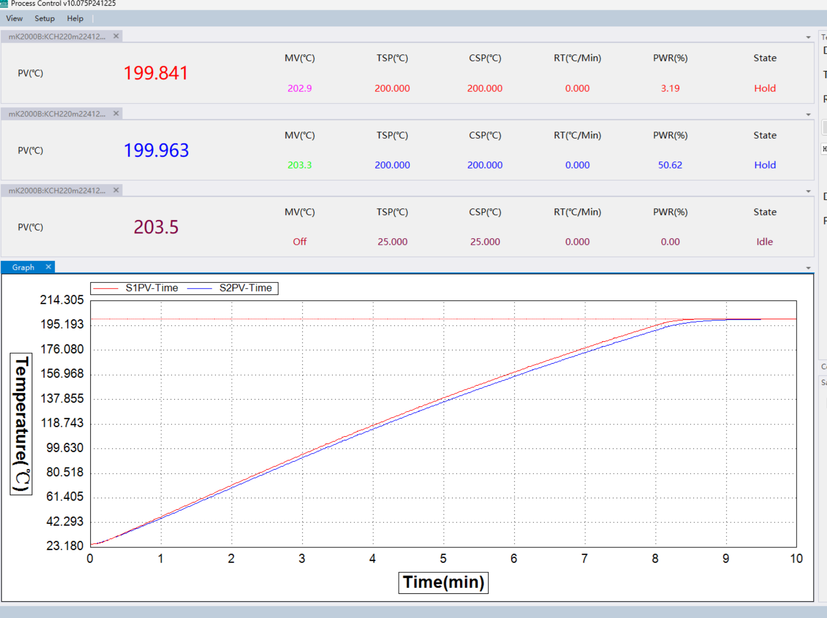Click the PWR value 50.62
The width and height of the screenshot is (827, 618).
coord(670,165)
